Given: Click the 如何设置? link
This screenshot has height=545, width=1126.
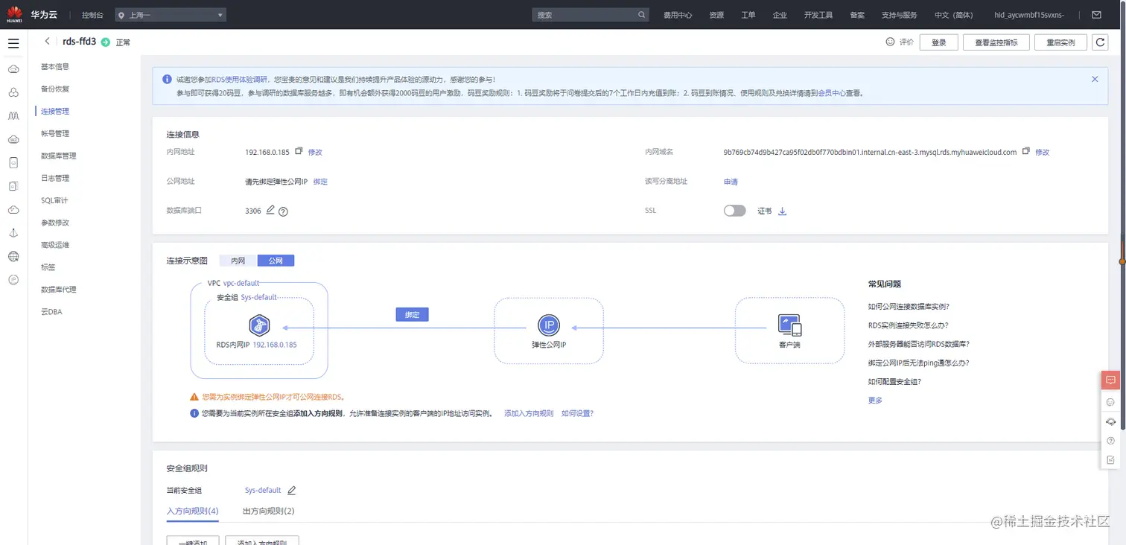Looking at the screenshot, I should 577,413.
